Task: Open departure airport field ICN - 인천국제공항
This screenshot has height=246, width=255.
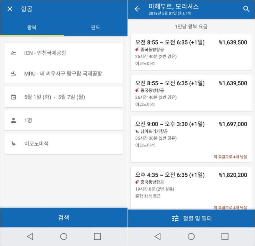Action: click(x=63, y=53)
